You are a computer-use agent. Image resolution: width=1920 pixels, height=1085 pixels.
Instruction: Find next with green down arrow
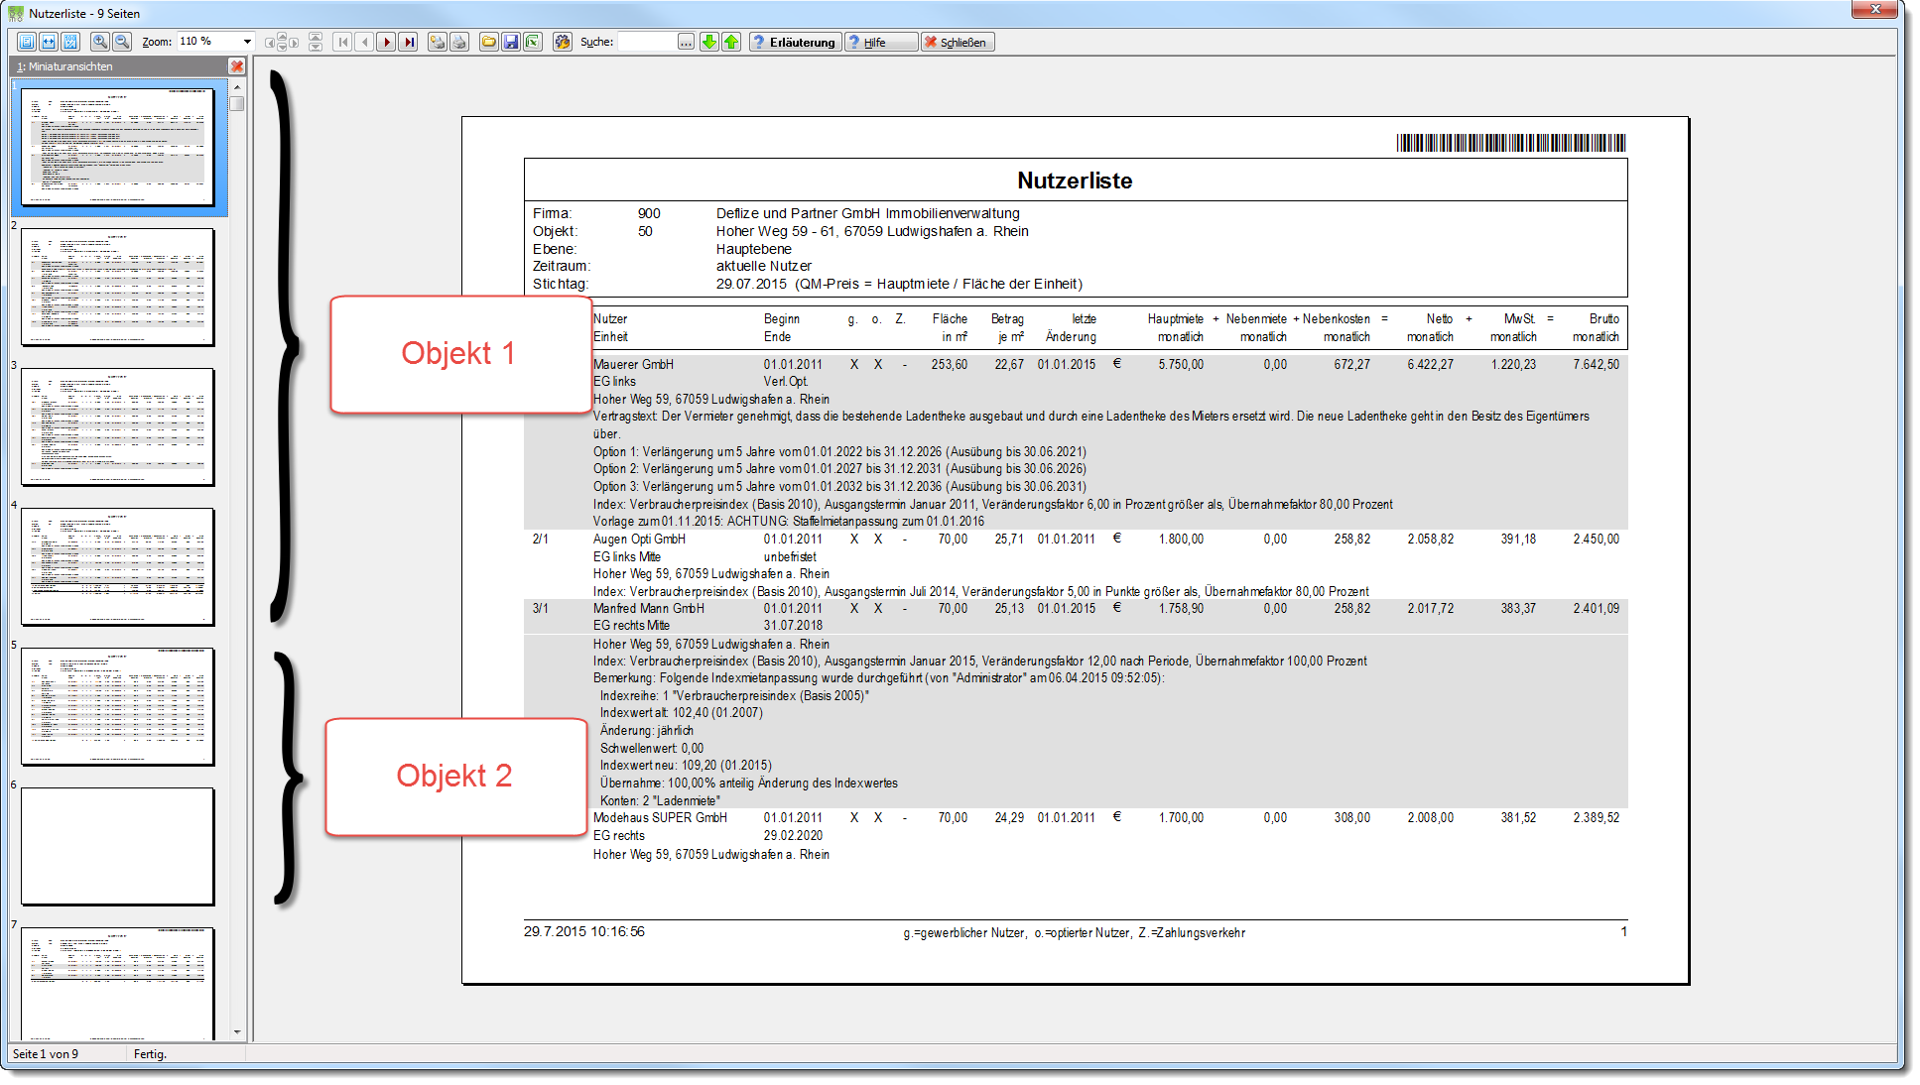(x=709, y=42)
